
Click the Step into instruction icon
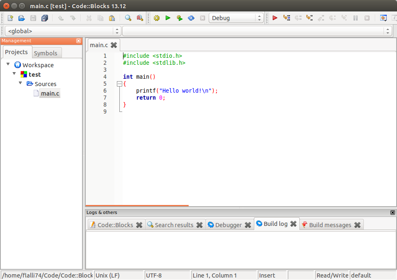tap(344, 18)
